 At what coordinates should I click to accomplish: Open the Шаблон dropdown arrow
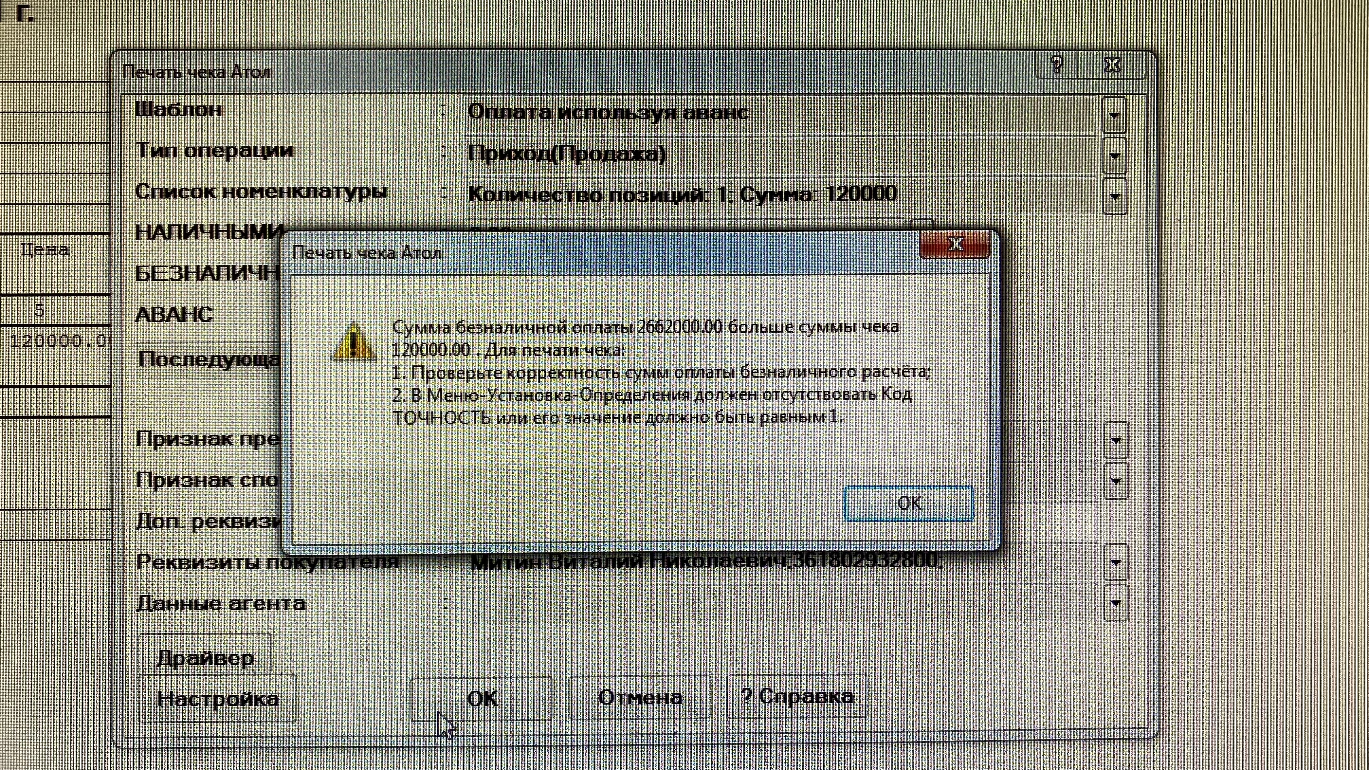pyautogui.click(x=1114, y=115)
